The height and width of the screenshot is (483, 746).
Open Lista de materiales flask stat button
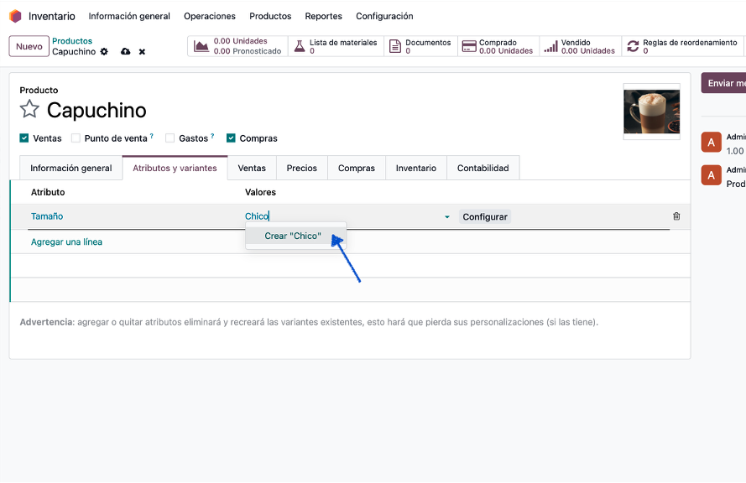tap(336, 46)
